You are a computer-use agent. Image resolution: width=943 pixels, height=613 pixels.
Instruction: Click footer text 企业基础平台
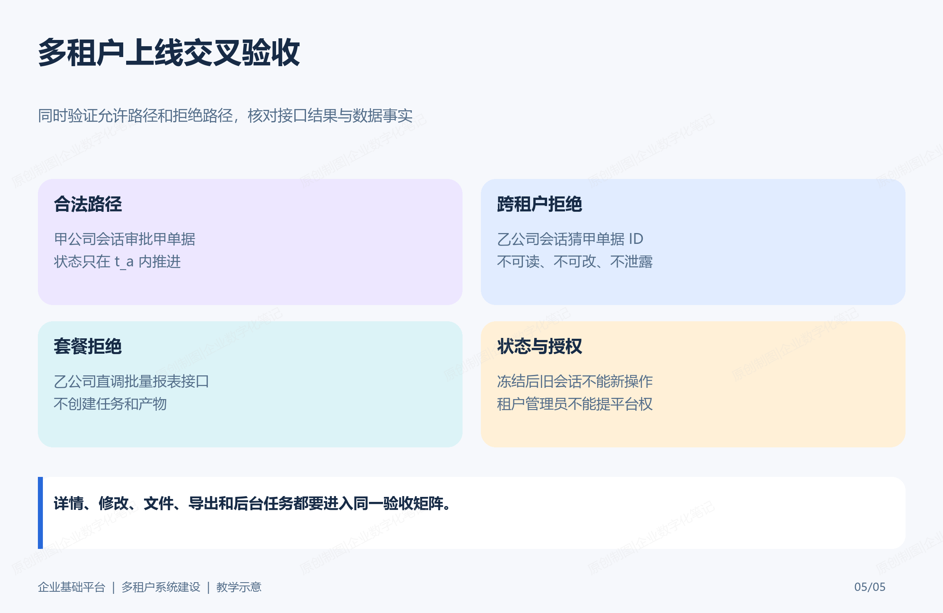pyautogui.click(x=72, y=587)
